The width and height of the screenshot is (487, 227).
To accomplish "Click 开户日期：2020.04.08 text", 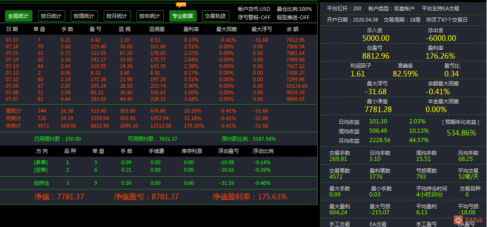I will (x=352, y=20).
